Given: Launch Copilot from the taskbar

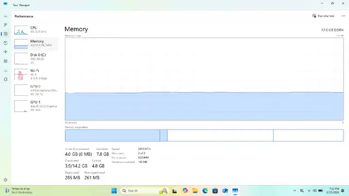Looking at the screenshot, I should 185,191.
